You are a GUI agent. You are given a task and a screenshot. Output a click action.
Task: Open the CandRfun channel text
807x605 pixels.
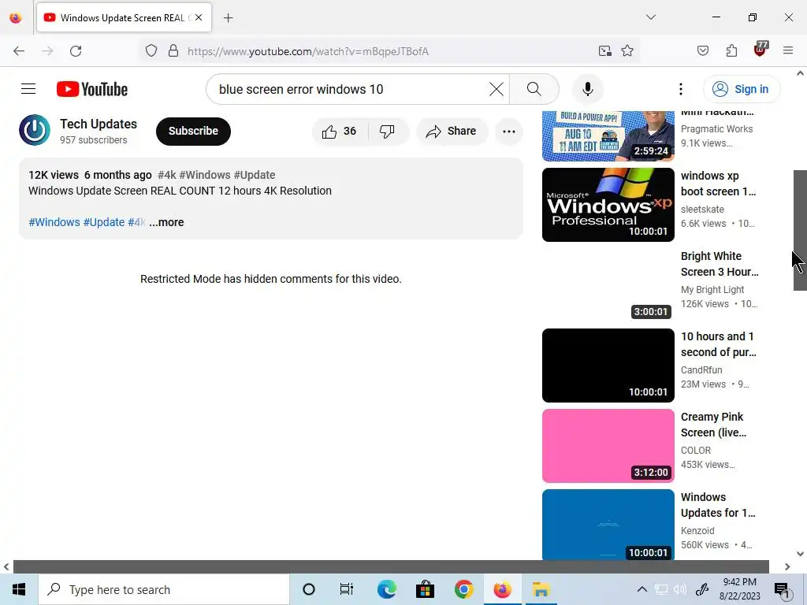[701, 370]
